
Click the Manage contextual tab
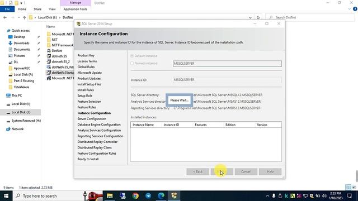tap(76, 3)
